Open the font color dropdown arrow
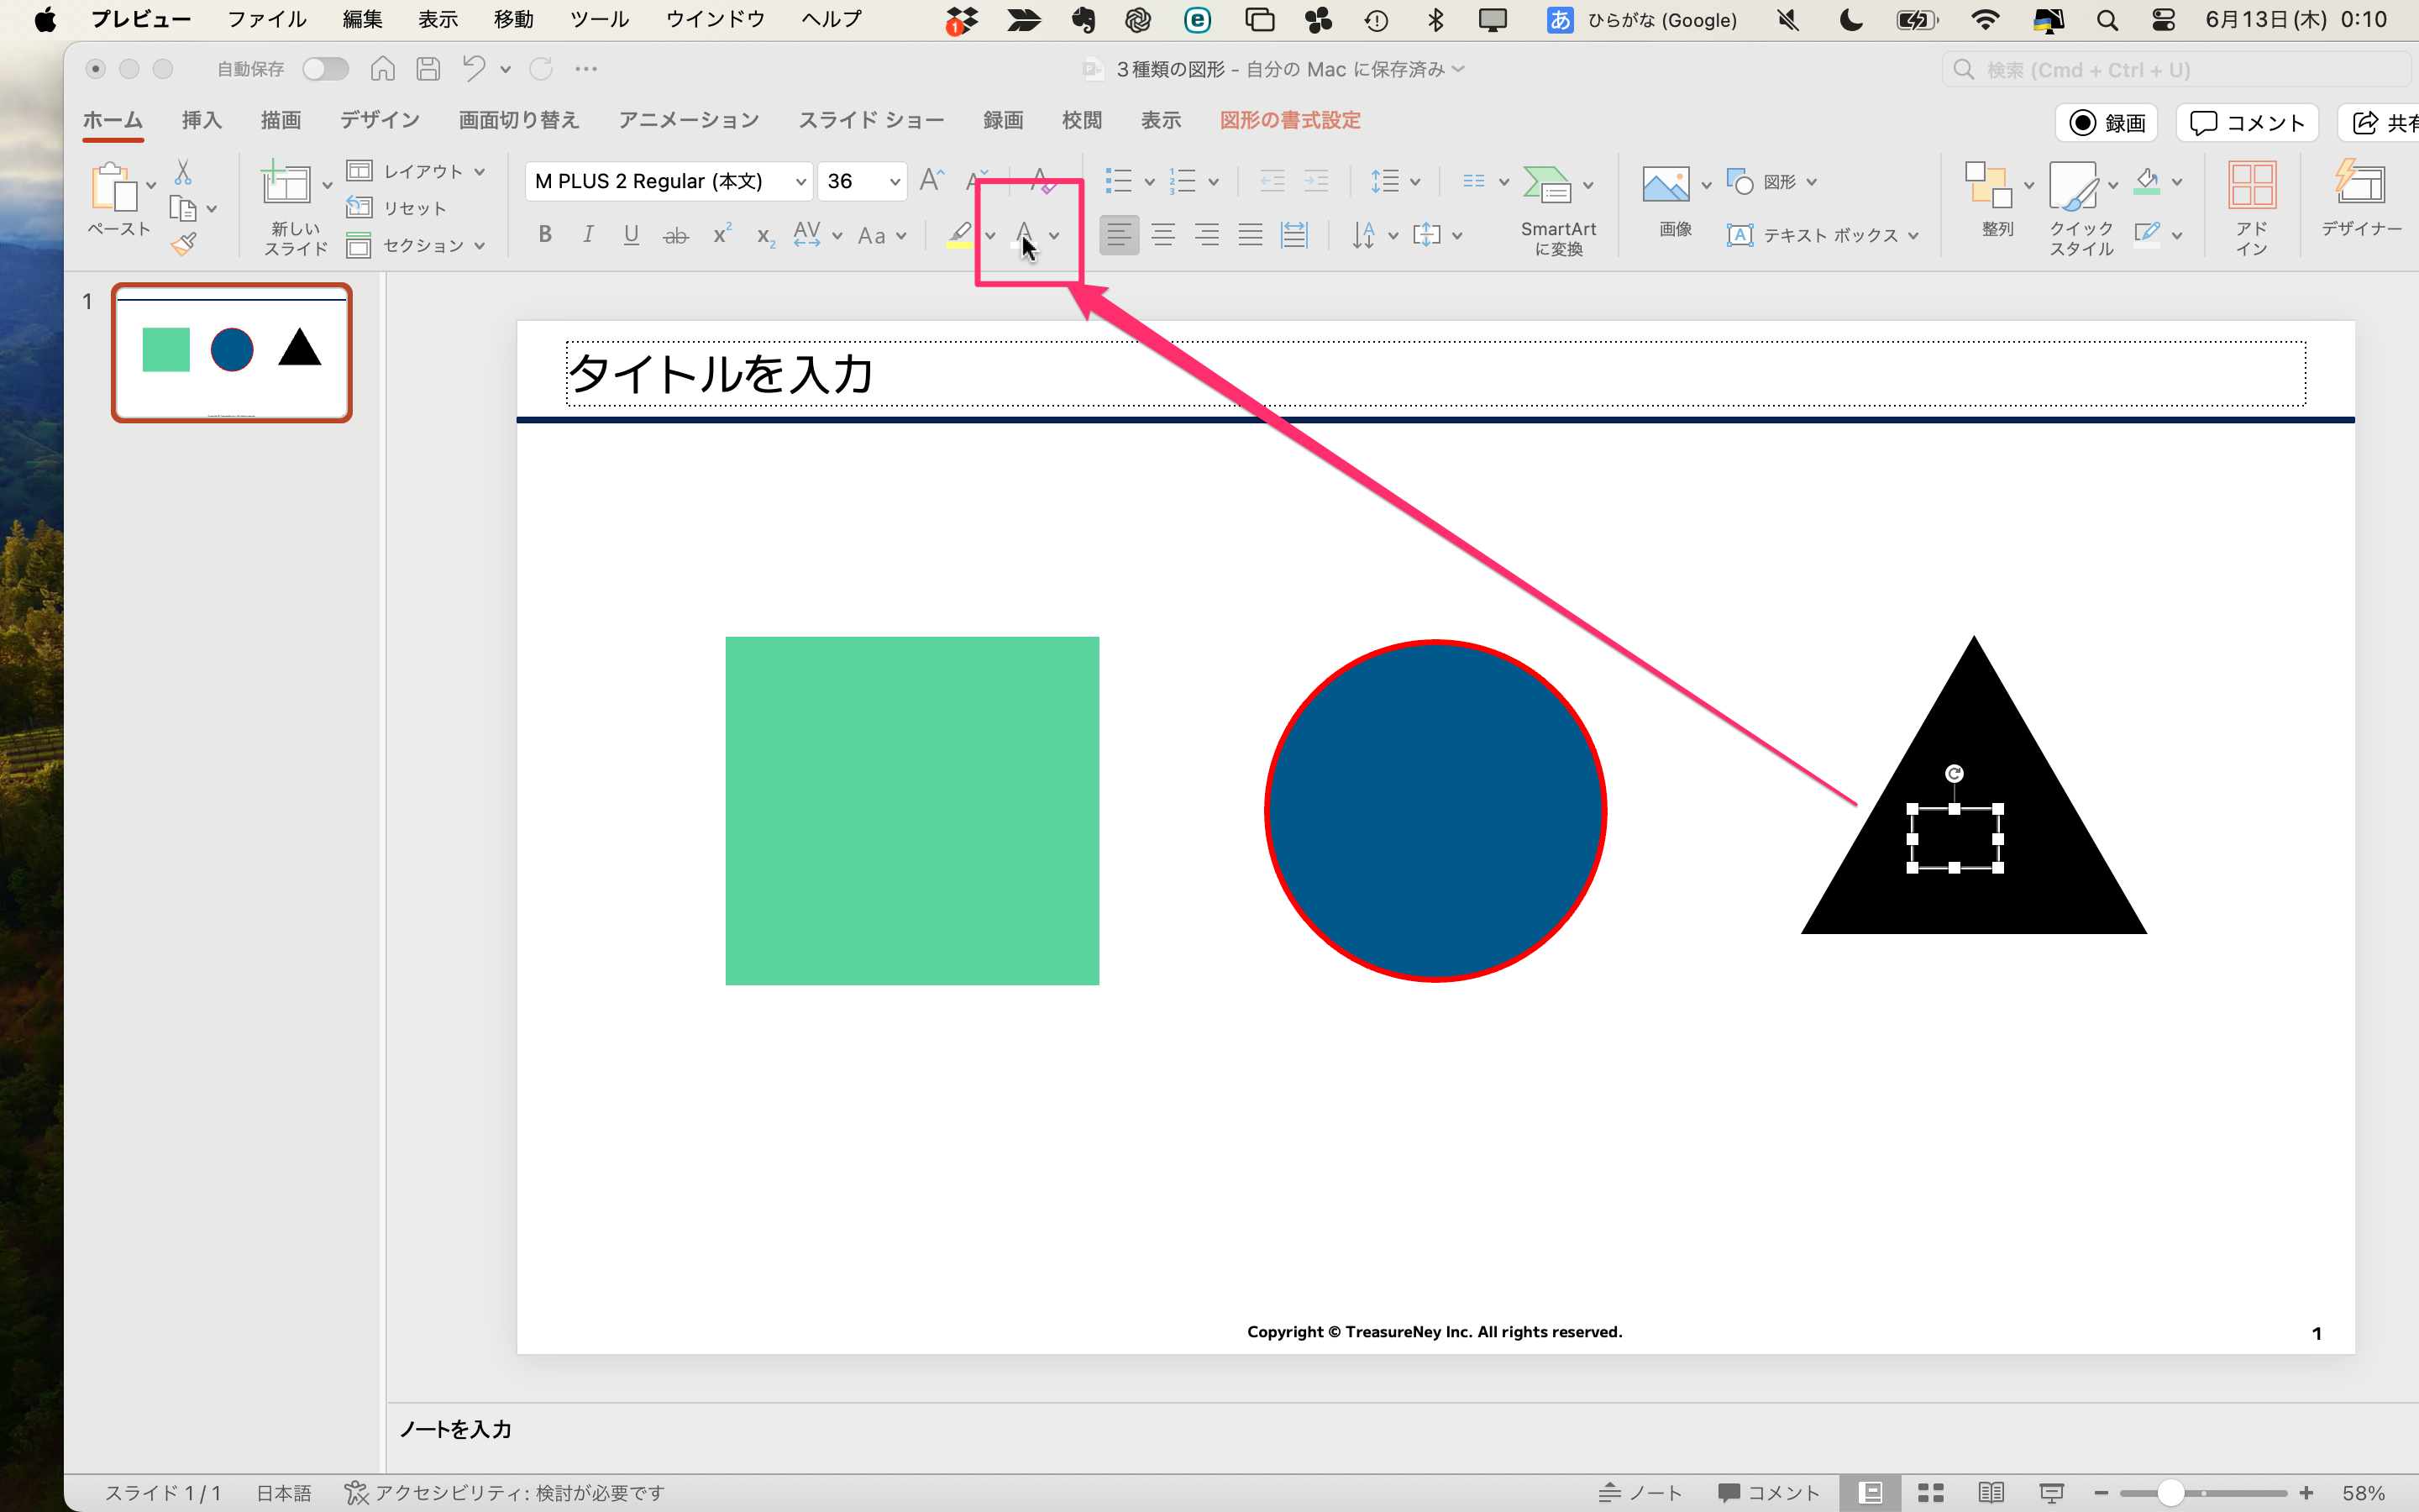This screenshot has width=2419, height=1512. pyautogui.click(x=1055, y=237)
